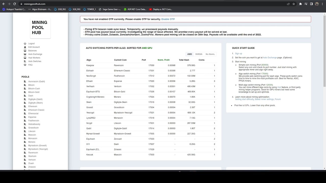Click the address bar URL field
Image resolution: width=326 pixels, height=183 pixels.
pos(153,4)
